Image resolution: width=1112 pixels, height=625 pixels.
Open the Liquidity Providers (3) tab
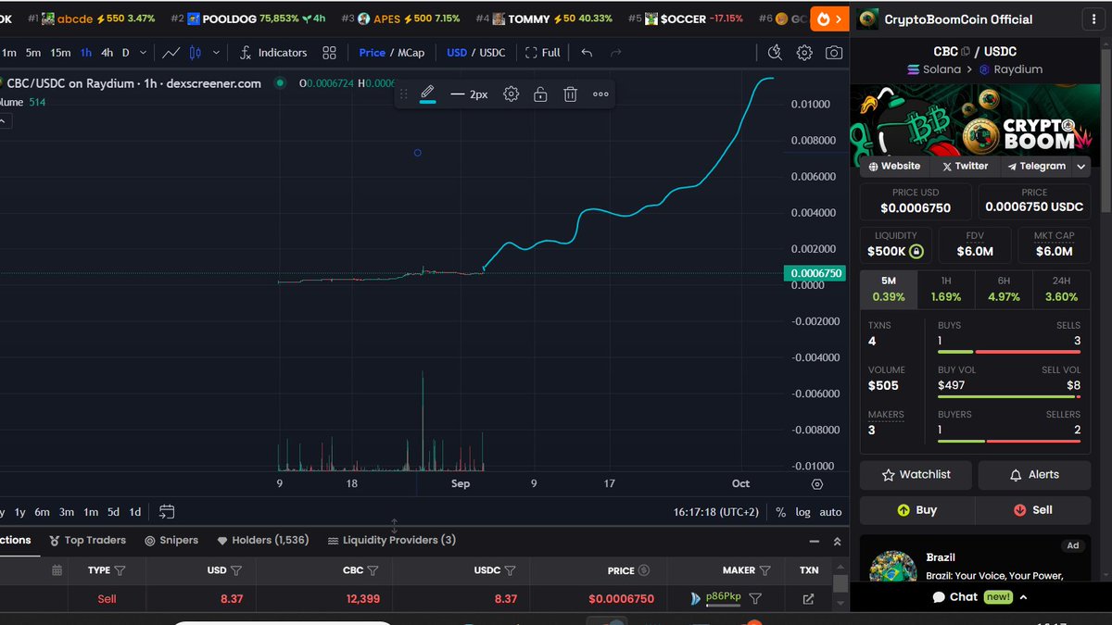click(x=392, y=540)
